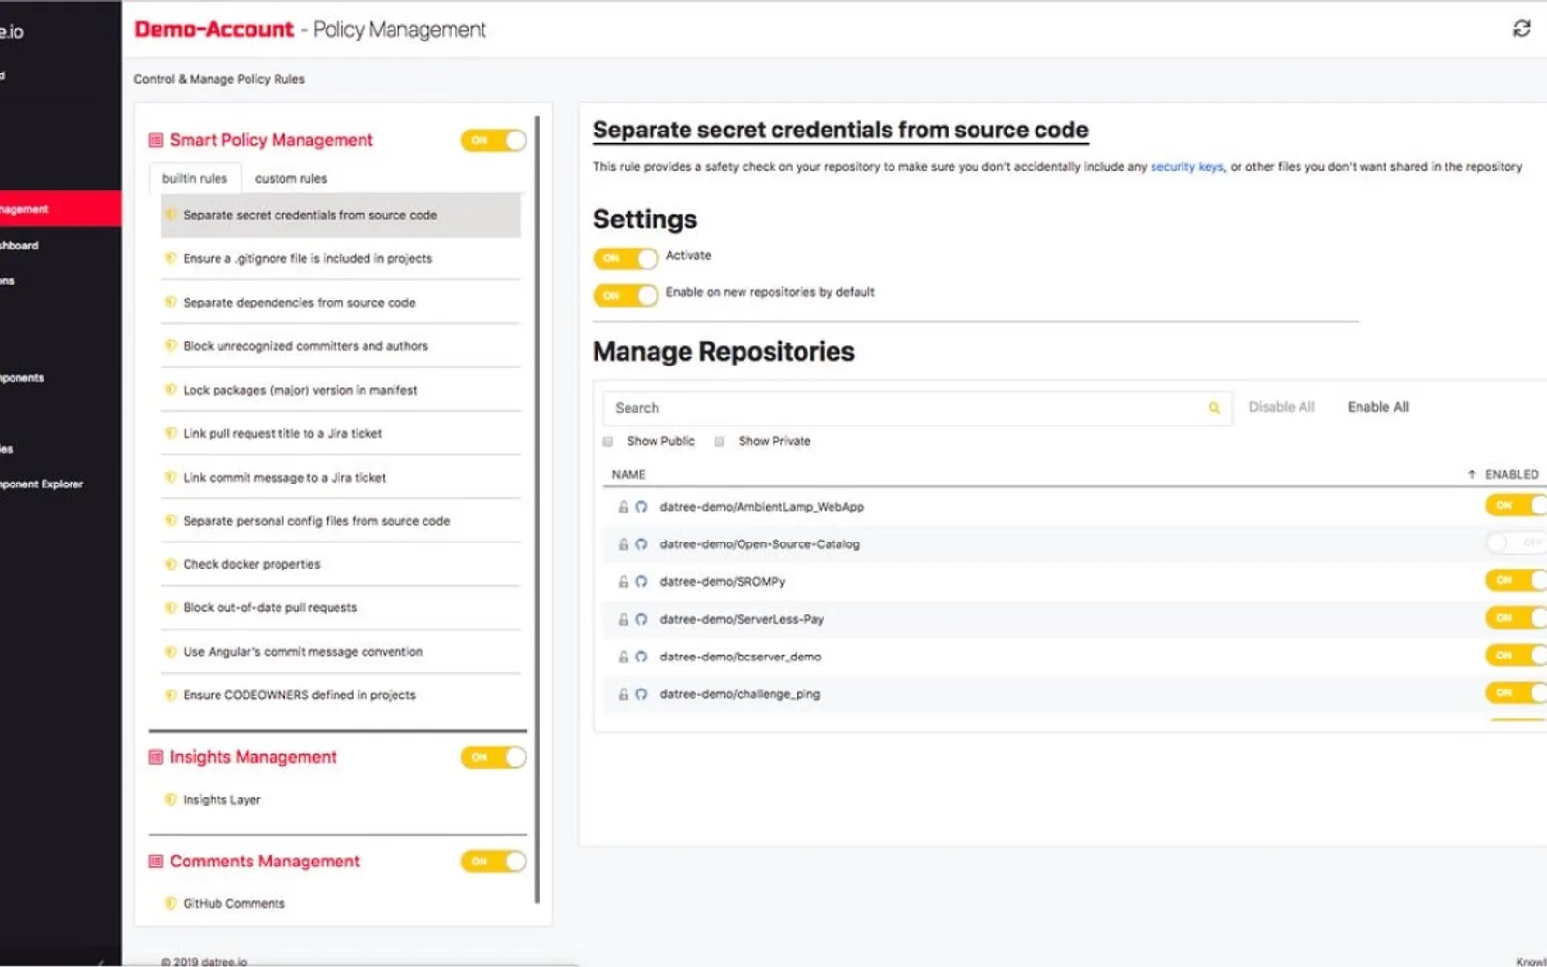Click the sort arrow next to the ENABLED column
The image size is (1547, 967).
point(1472,475)
